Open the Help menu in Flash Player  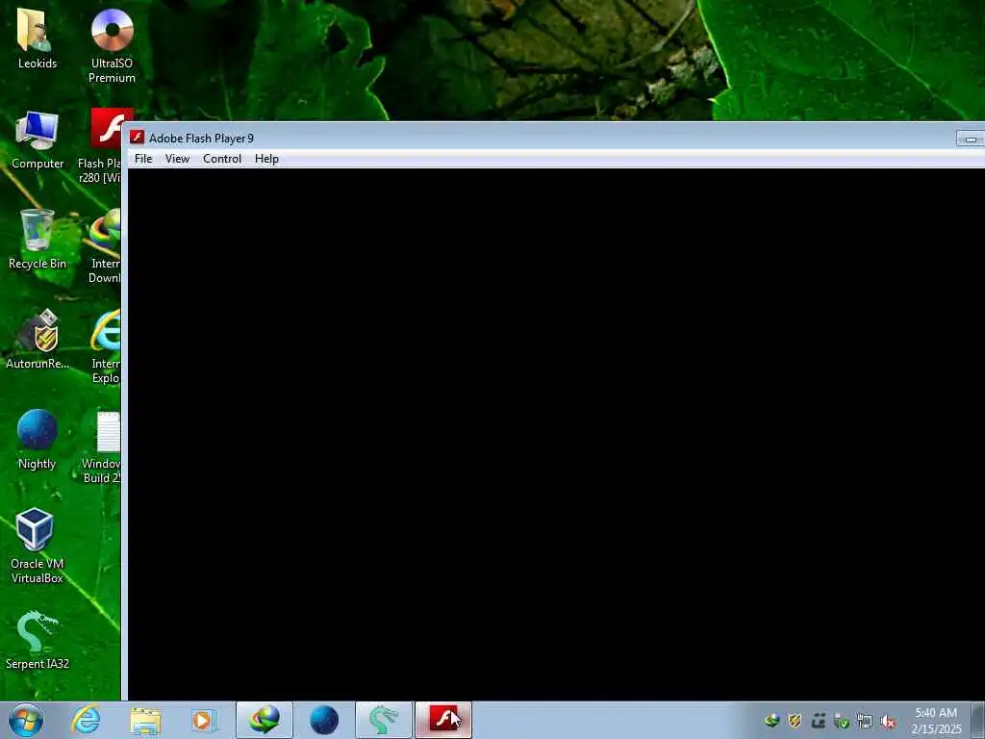pyautogui.click(x=266, y=159)
